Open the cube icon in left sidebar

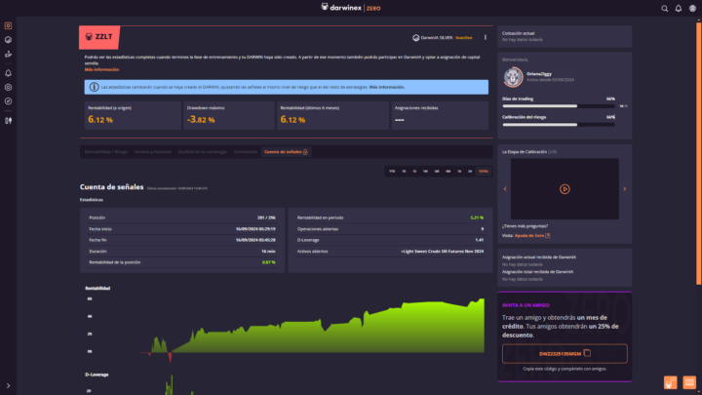coord(8,40)
